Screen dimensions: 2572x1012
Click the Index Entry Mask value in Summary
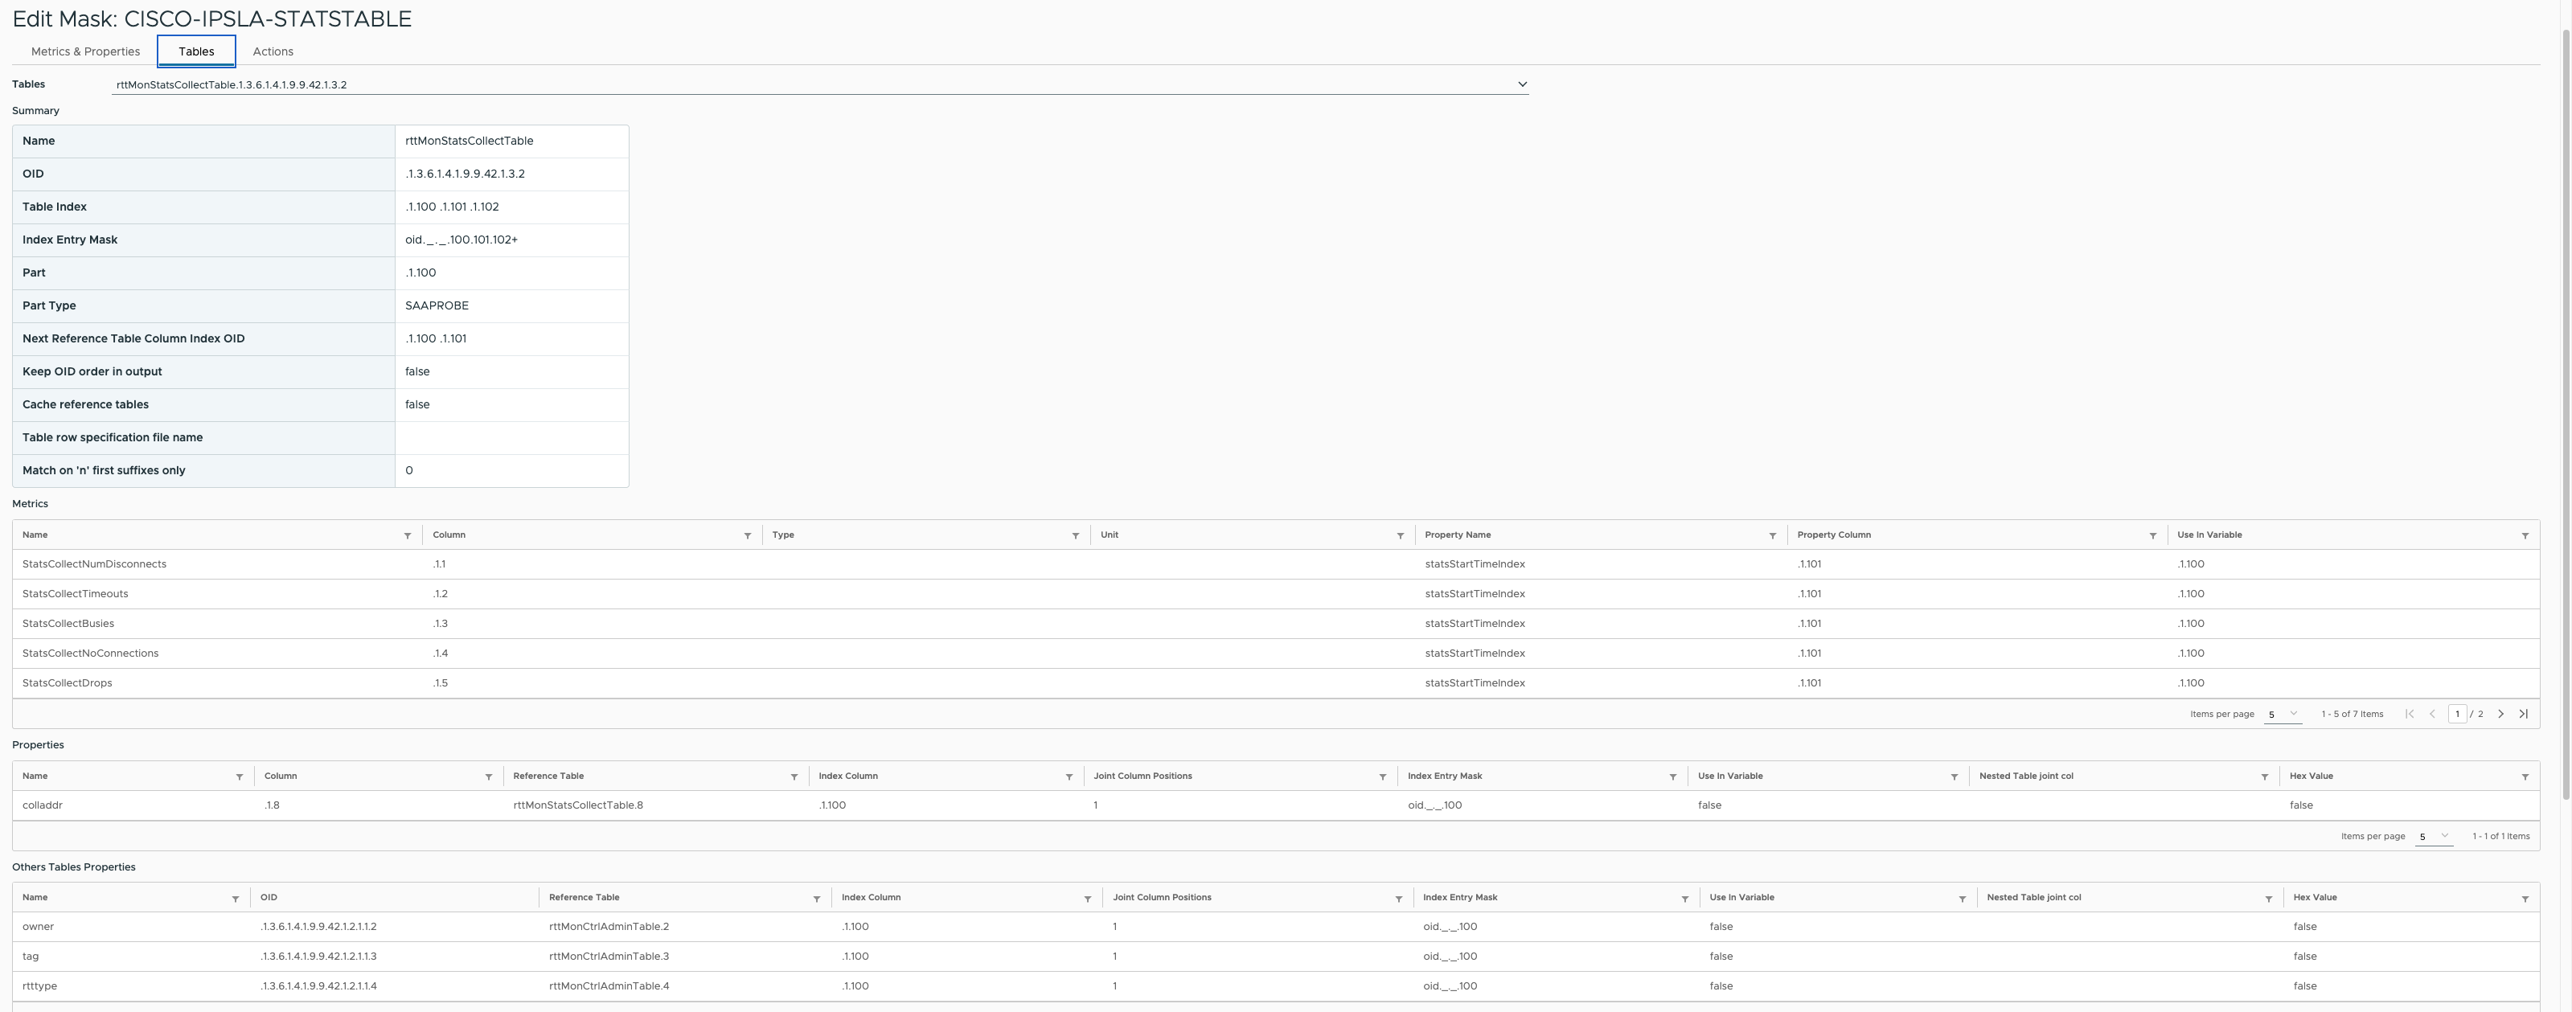[x=461, y=240]
